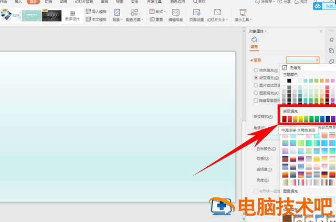This screenshot has height=222, width=336.
Task: Select 渐变填充(G) gradient fill radio
Action: click(x=256, y=78)
